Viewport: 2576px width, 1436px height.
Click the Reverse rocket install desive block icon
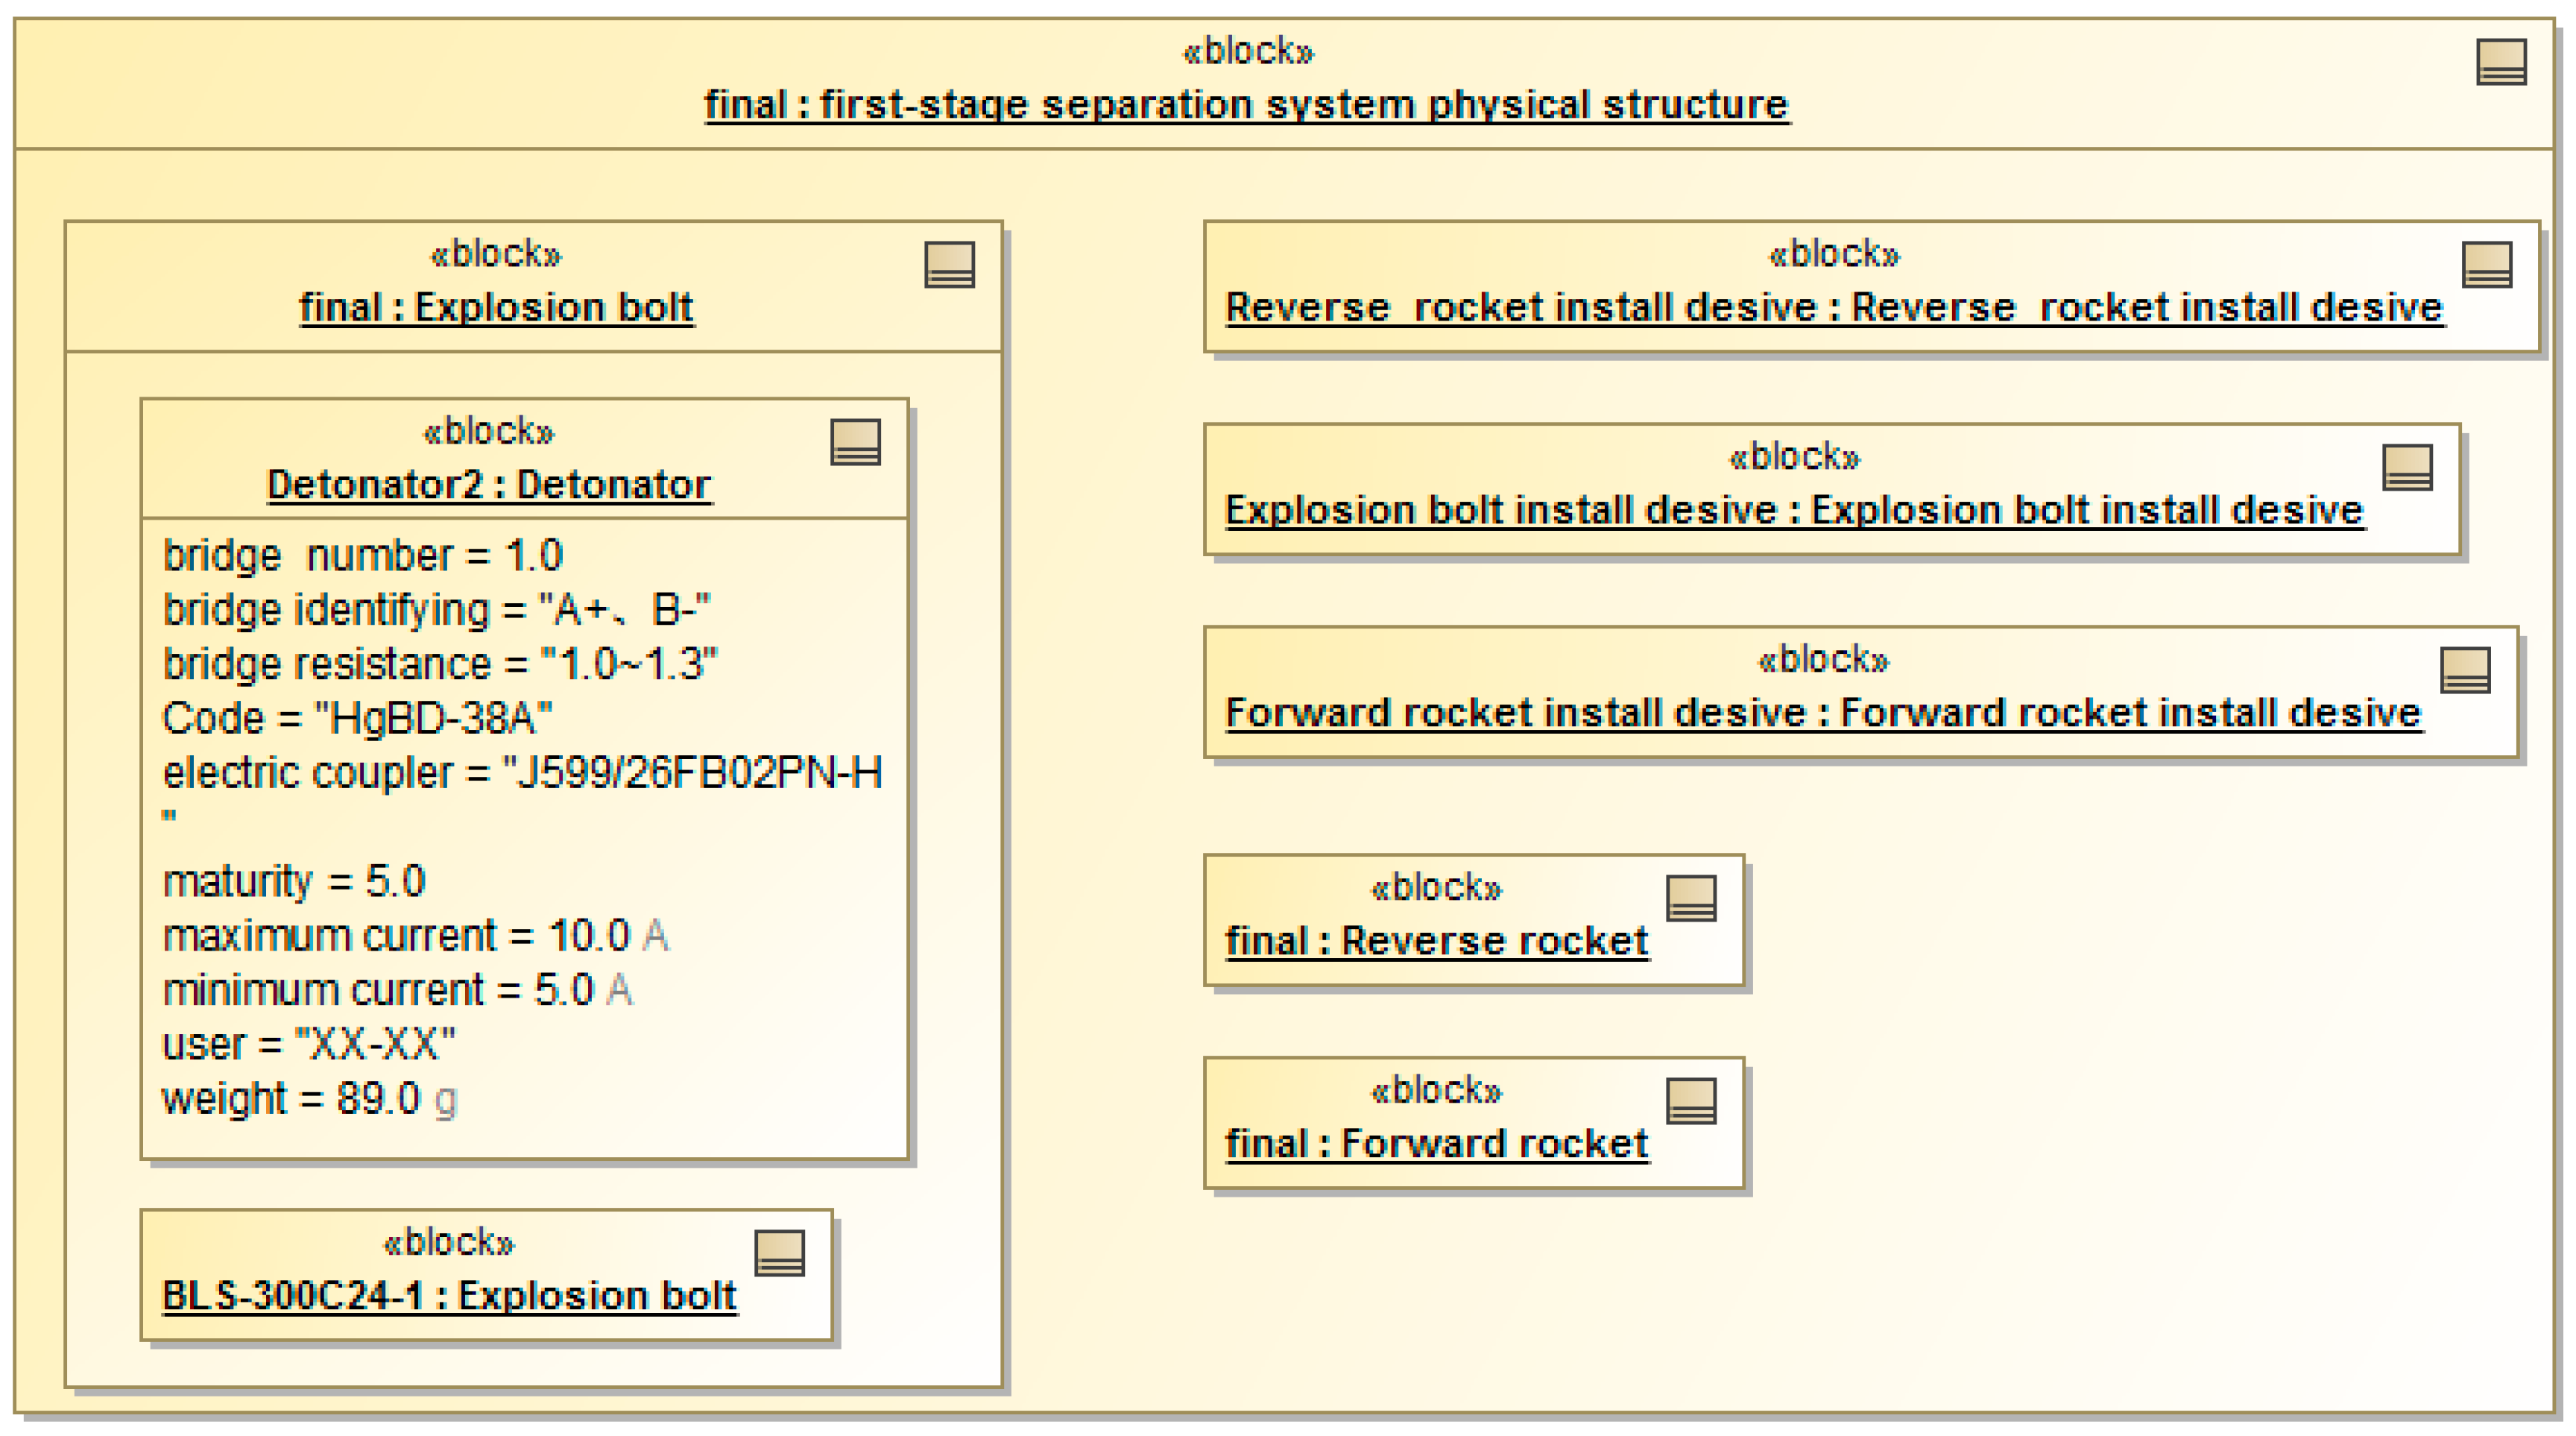(2486, 264)
